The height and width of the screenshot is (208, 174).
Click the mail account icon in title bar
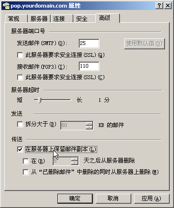[6, 6]
